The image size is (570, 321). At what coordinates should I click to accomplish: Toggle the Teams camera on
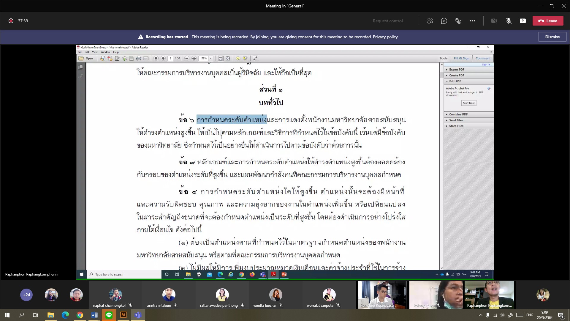point(494,21)
